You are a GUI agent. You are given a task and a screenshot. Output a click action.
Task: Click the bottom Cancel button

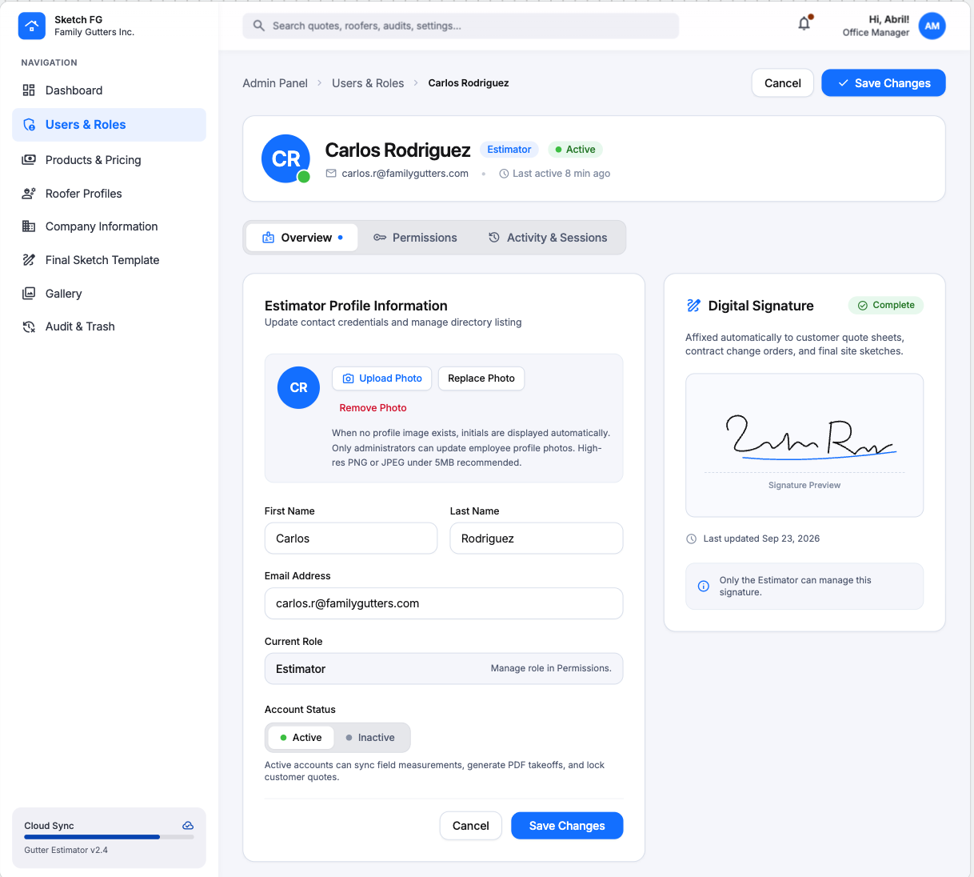pos(471,826)
